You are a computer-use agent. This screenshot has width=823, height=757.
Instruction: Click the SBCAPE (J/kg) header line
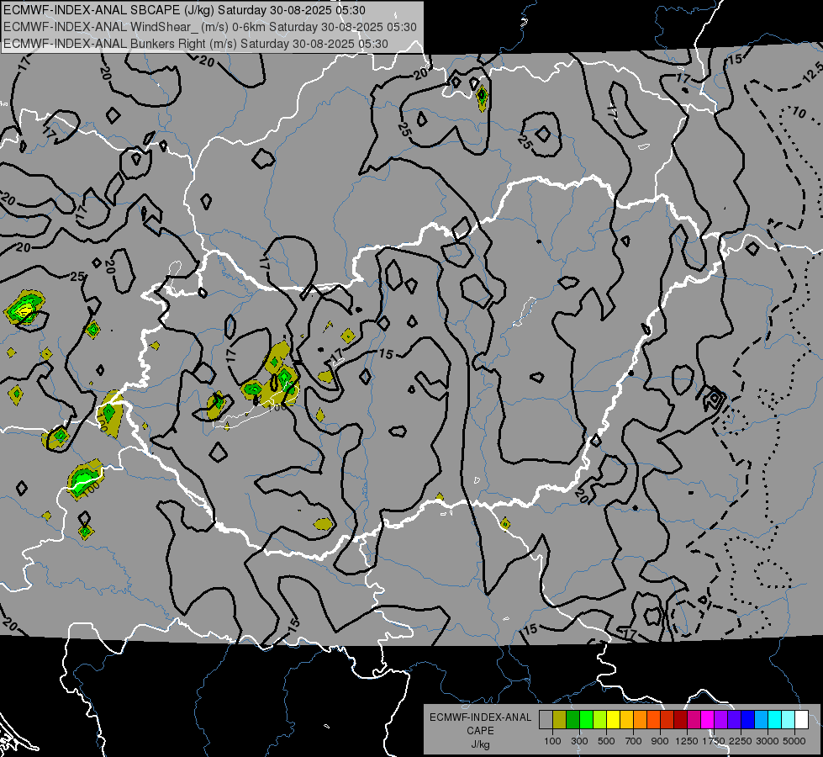(184, 10)
